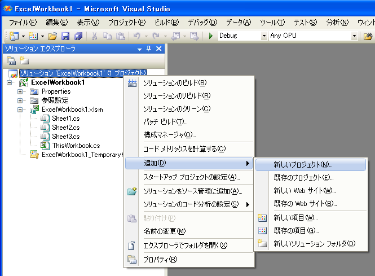Choose ソリューションをソース管理に追加(A)...
The image size is (375, 276).
pyautogui.click(x=189, y=191)
